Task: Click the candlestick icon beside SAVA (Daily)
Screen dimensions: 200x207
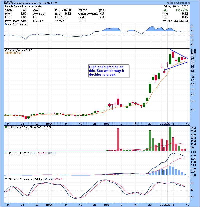Action: (x=6, y=50)
